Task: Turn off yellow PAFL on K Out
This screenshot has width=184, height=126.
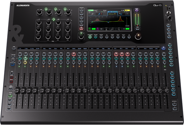Action: (x=25, y=62)
